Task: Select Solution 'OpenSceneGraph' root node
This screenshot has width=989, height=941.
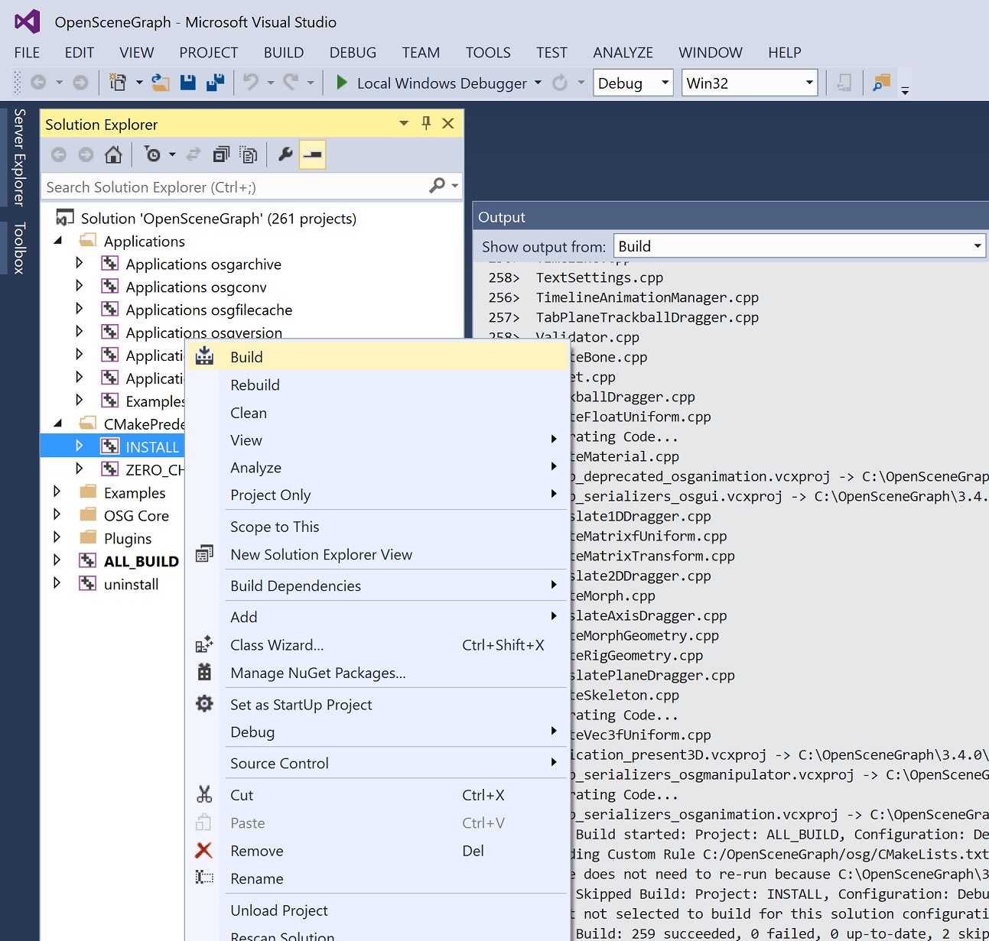Action: pos(218,219)
